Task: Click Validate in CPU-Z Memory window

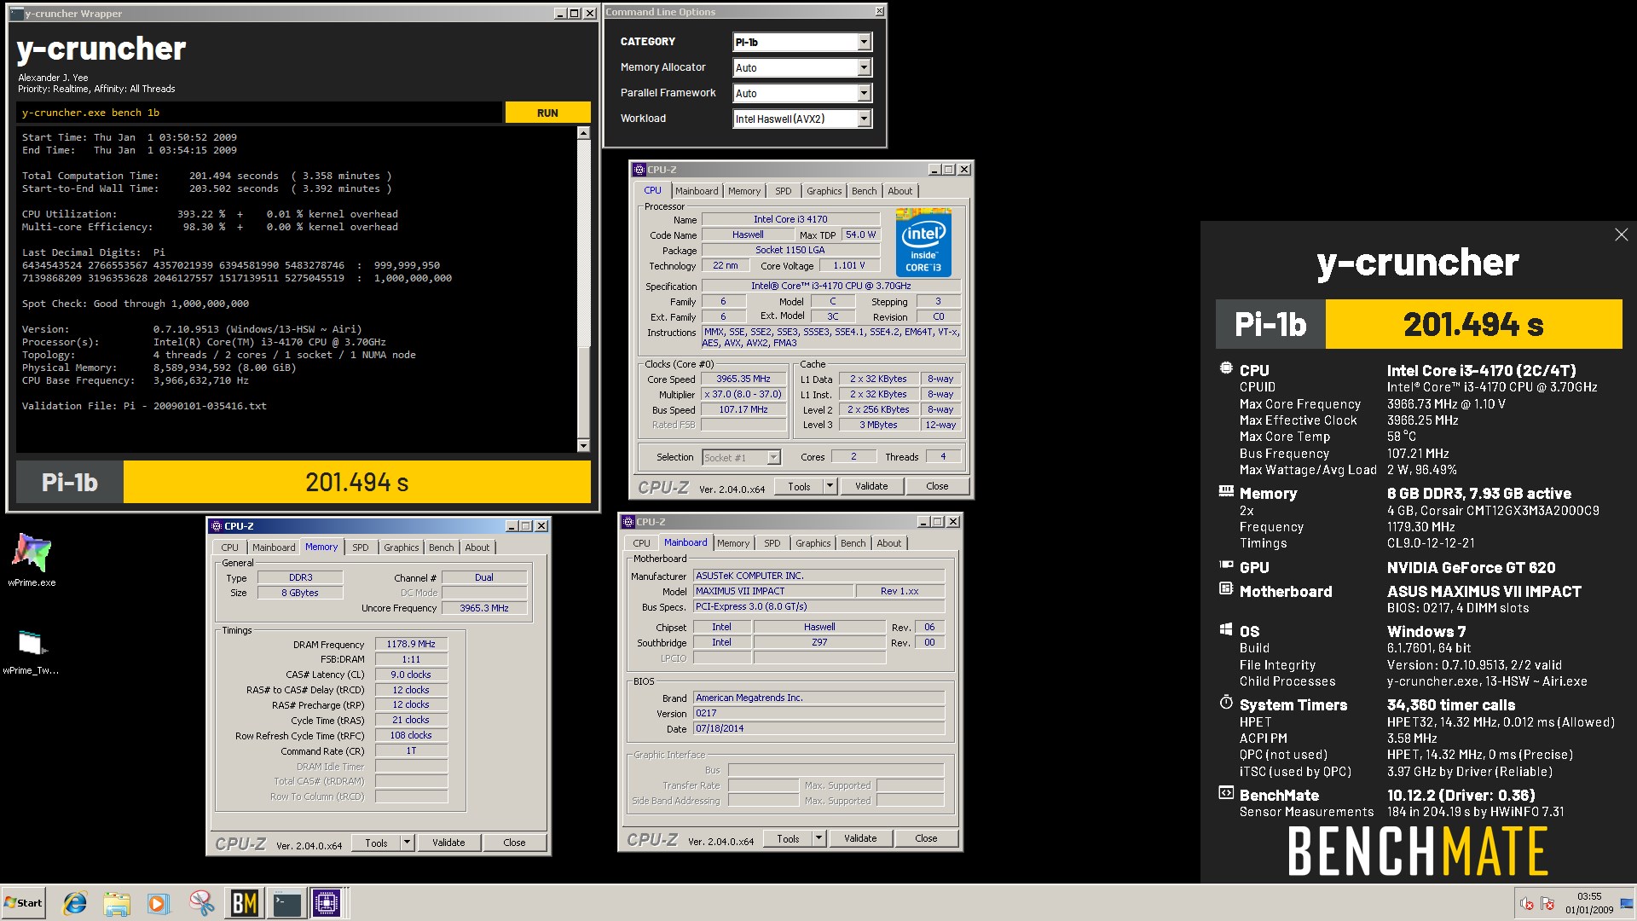Action: pyautogui.click(x=448, y=843)
